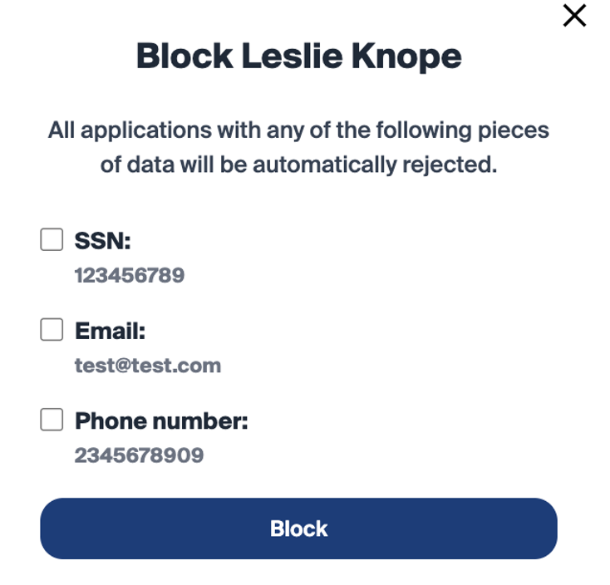Screen dimensions: 610x585
Task: Click the SSN: label text
Action: (103, 241)
